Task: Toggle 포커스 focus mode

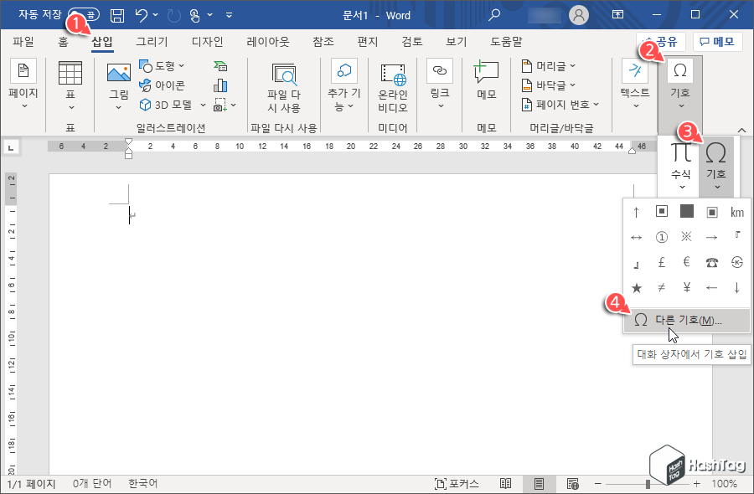Action: point(457,483)
